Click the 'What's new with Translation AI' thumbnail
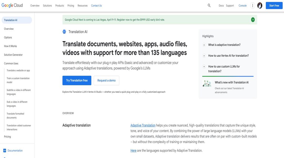The width and height of the screenshot is (284, 158). (207, 83)
